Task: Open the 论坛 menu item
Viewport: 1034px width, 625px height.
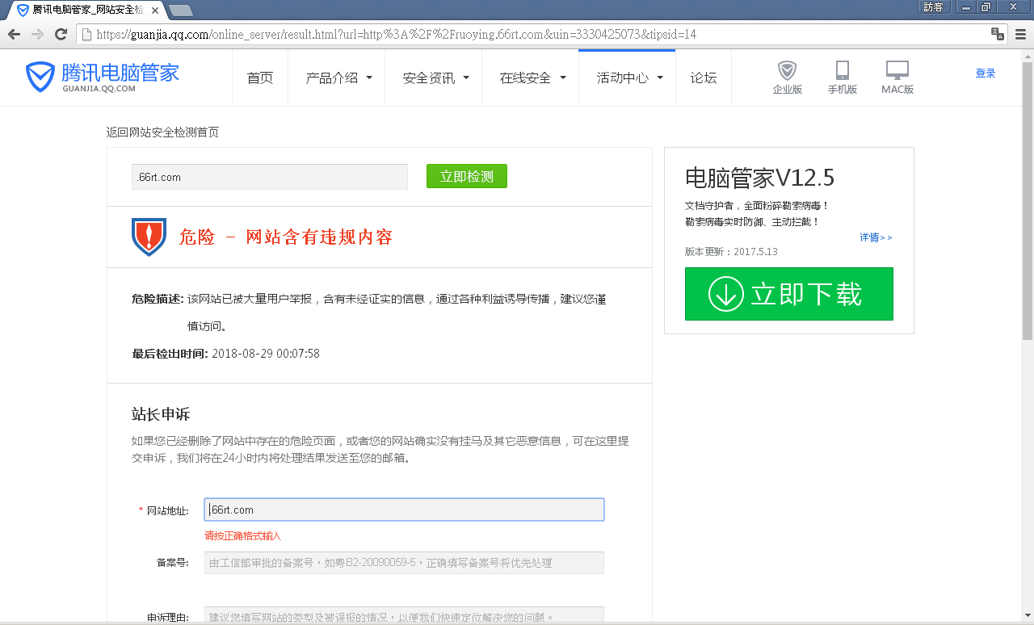Action: [704, 78]
